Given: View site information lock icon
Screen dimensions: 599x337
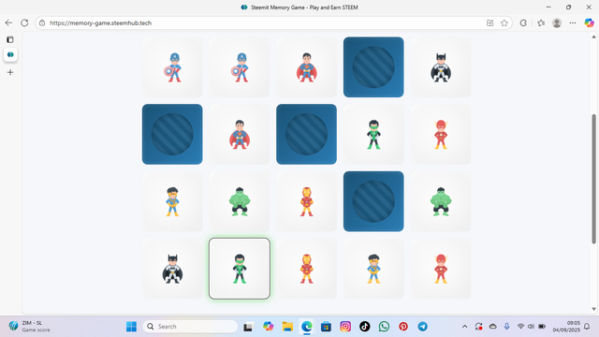Looking at the screenshot, I should pyautogui.click(x=42, y=22).
